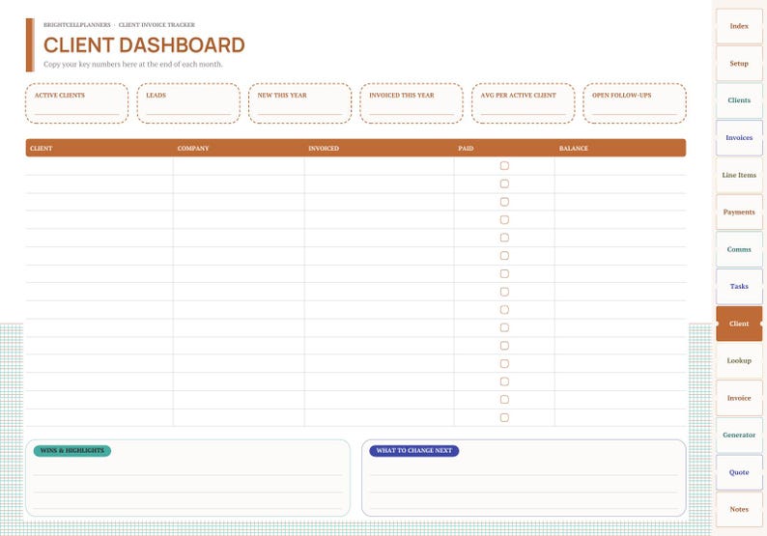Check the second-to-last row's Paid checkbox
Image resolution: width=767 pixels, height=536 pixels.
pyautogui.click(x=504, y=400)
